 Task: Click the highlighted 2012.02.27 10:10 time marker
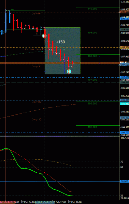pos(45,202)
